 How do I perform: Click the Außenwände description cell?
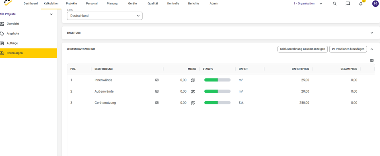[x=104, y=91]
